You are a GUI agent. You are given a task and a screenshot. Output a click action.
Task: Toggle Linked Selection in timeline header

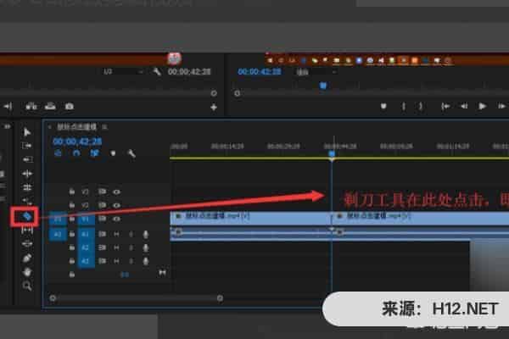tap(94, 153)
